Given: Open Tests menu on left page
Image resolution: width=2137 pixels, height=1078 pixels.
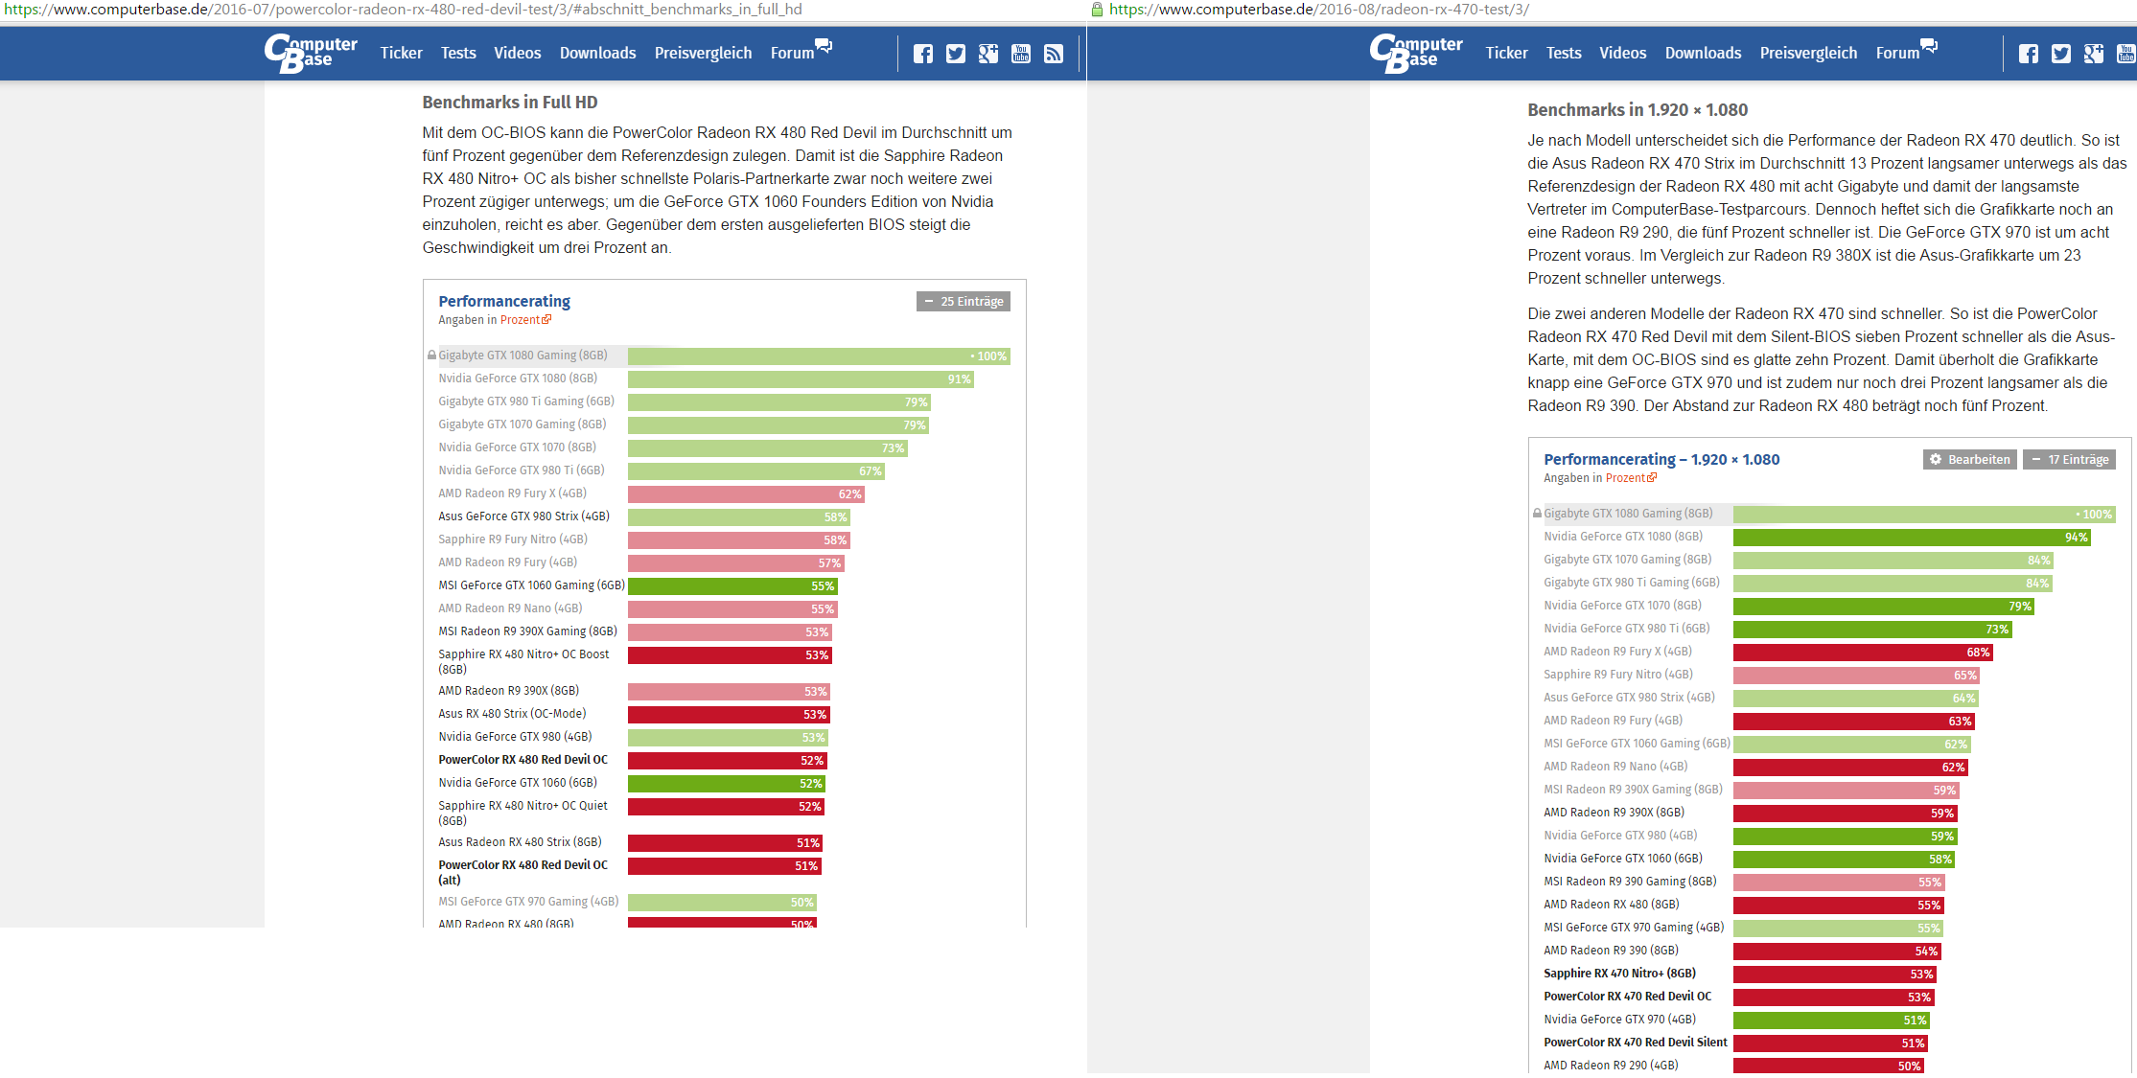Looking at the screenshot, I should coord(458,54).
